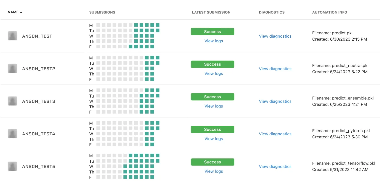Click the LATEST SUBMISSION column header
Viewport: 380px width, 182px height.
coord(211,12)
